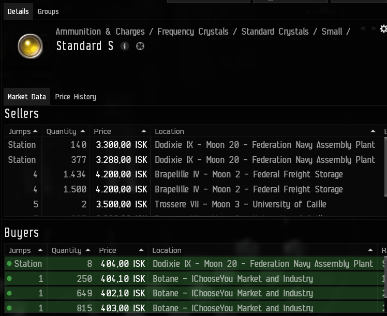
Task: Sort Buyers by Price column
Action: coord(122,250)
